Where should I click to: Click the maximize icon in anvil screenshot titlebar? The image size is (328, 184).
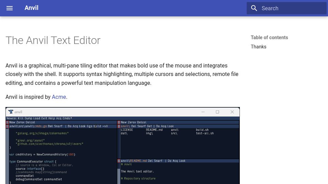pos(217,112)
